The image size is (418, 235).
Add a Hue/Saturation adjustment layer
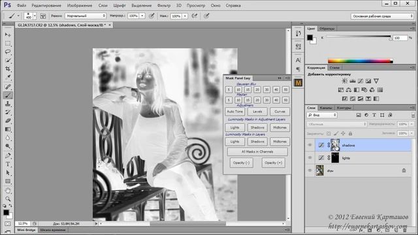(341, 90)
